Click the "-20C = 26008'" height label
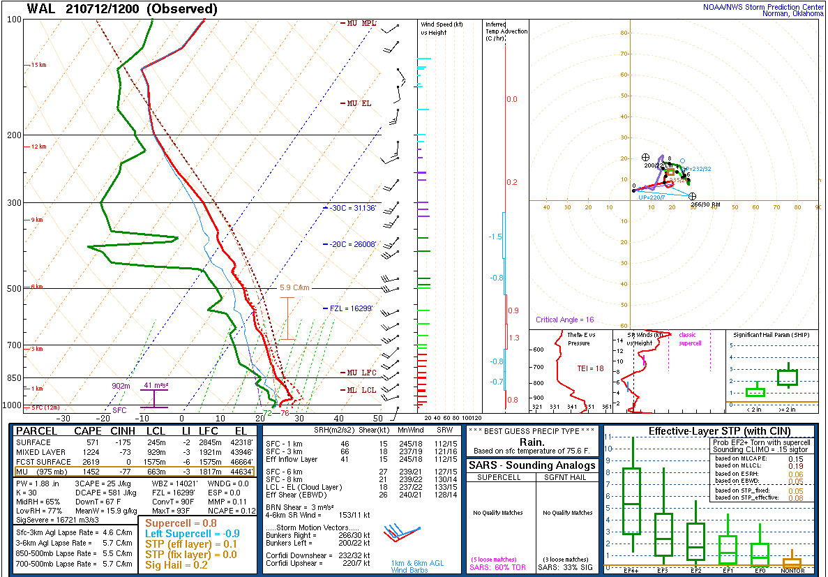This screenshot has height=577, width=828. pos(352,245)
